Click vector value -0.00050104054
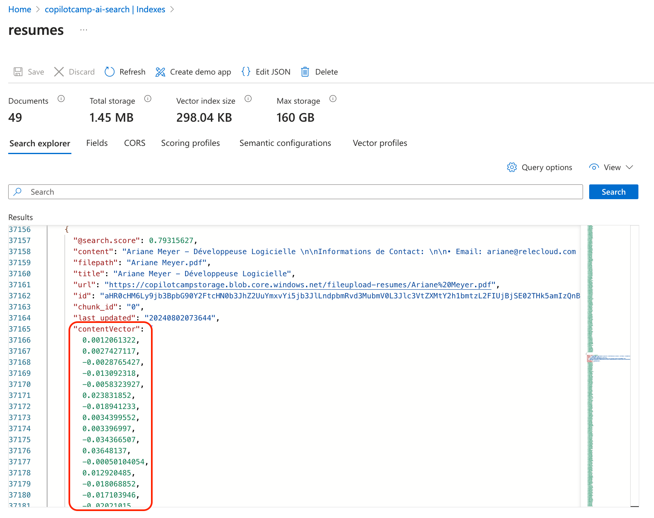Screen dimensions: 654x518 pos(114,462)
